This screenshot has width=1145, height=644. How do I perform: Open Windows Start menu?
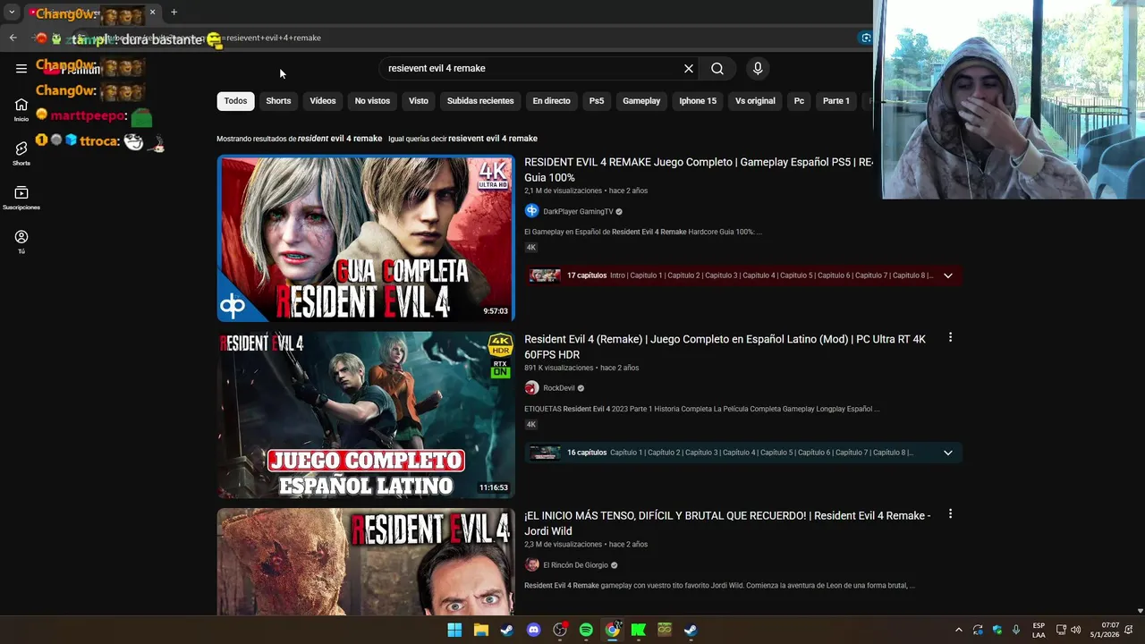click(x=454, y=630)
